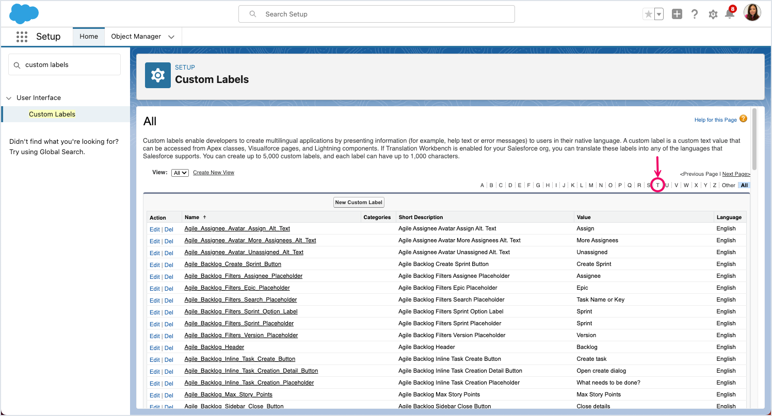The image size is (772, 416).
Task: Click the Help for this Page icon
Action: point(743,119)
